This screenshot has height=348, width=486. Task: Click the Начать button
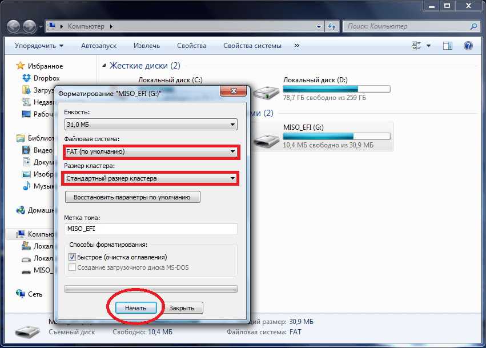pos(136,307)
